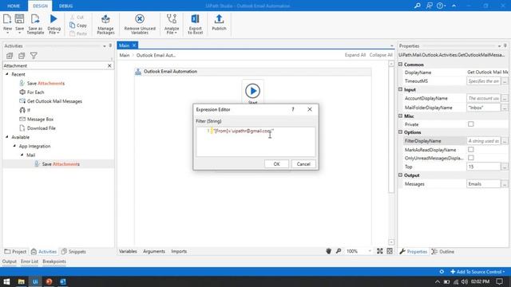Open the zoom 100% dropdown
Screen dimensions: 511x287
coord(370,251)
